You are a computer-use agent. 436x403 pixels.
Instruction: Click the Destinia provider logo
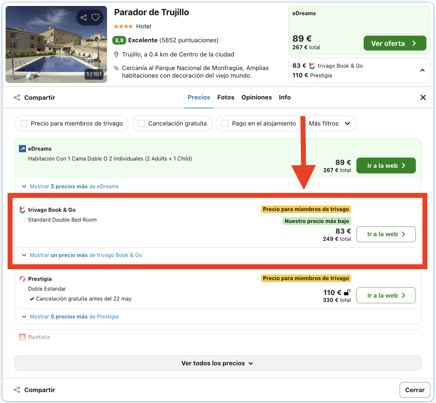click(x=22, y=337)
